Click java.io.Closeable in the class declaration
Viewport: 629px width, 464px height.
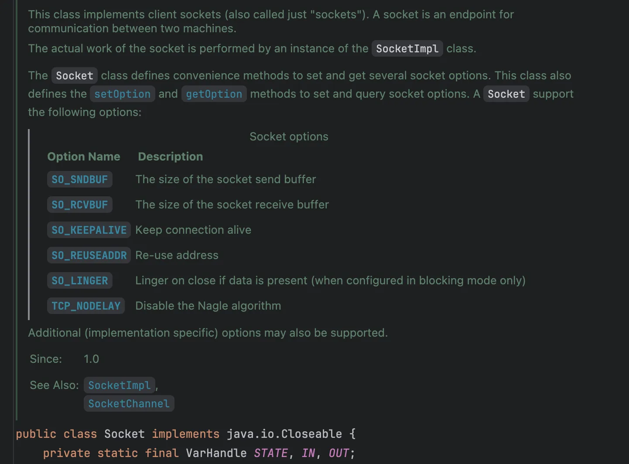coord(284,434)
